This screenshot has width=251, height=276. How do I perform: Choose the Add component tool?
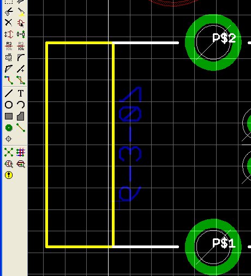tap(21, 23)
